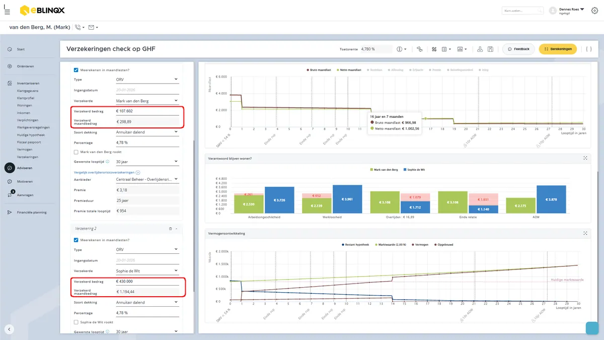Open the Verzekerde dropdown showing Sophie de Wit

146,270
